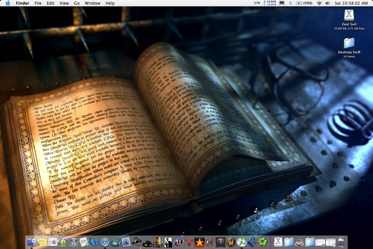Open the View menu
The image size is (373, 249).
pos(64,3)
